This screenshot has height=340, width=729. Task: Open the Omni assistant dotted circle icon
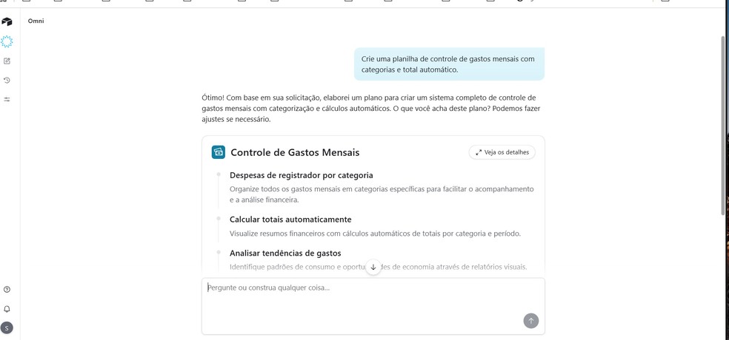coord(7,41)
